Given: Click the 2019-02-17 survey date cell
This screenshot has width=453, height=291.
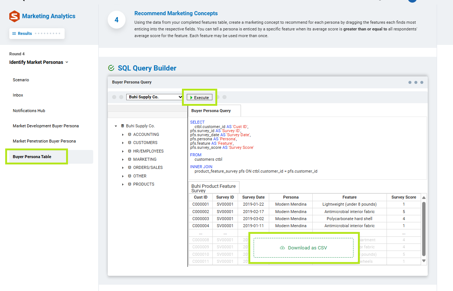Looking at the screenshot, I should pyautogui.click(x=253, y=212).
